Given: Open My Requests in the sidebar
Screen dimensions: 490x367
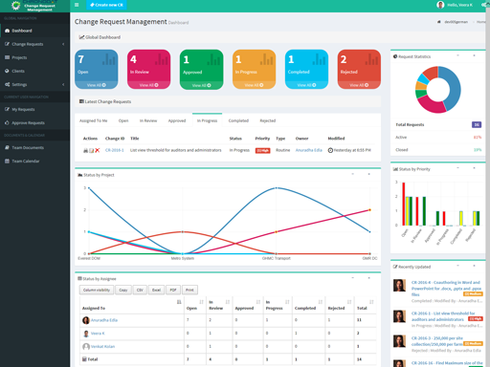Looking at the screenshot, I should 34,109.
